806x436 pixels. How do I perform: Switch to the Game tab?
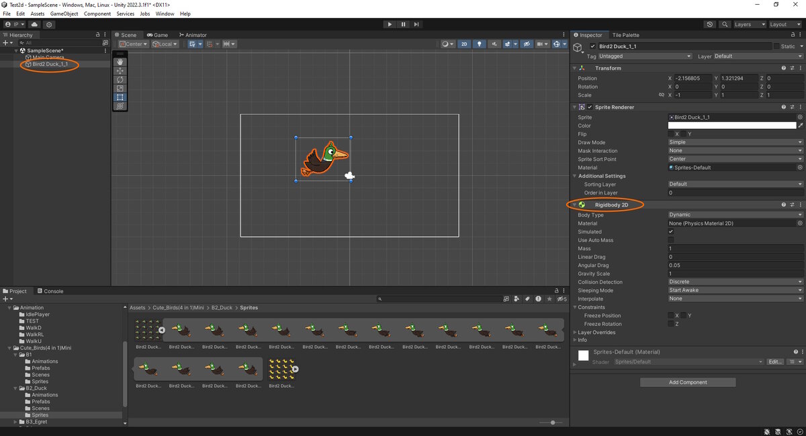158,35
